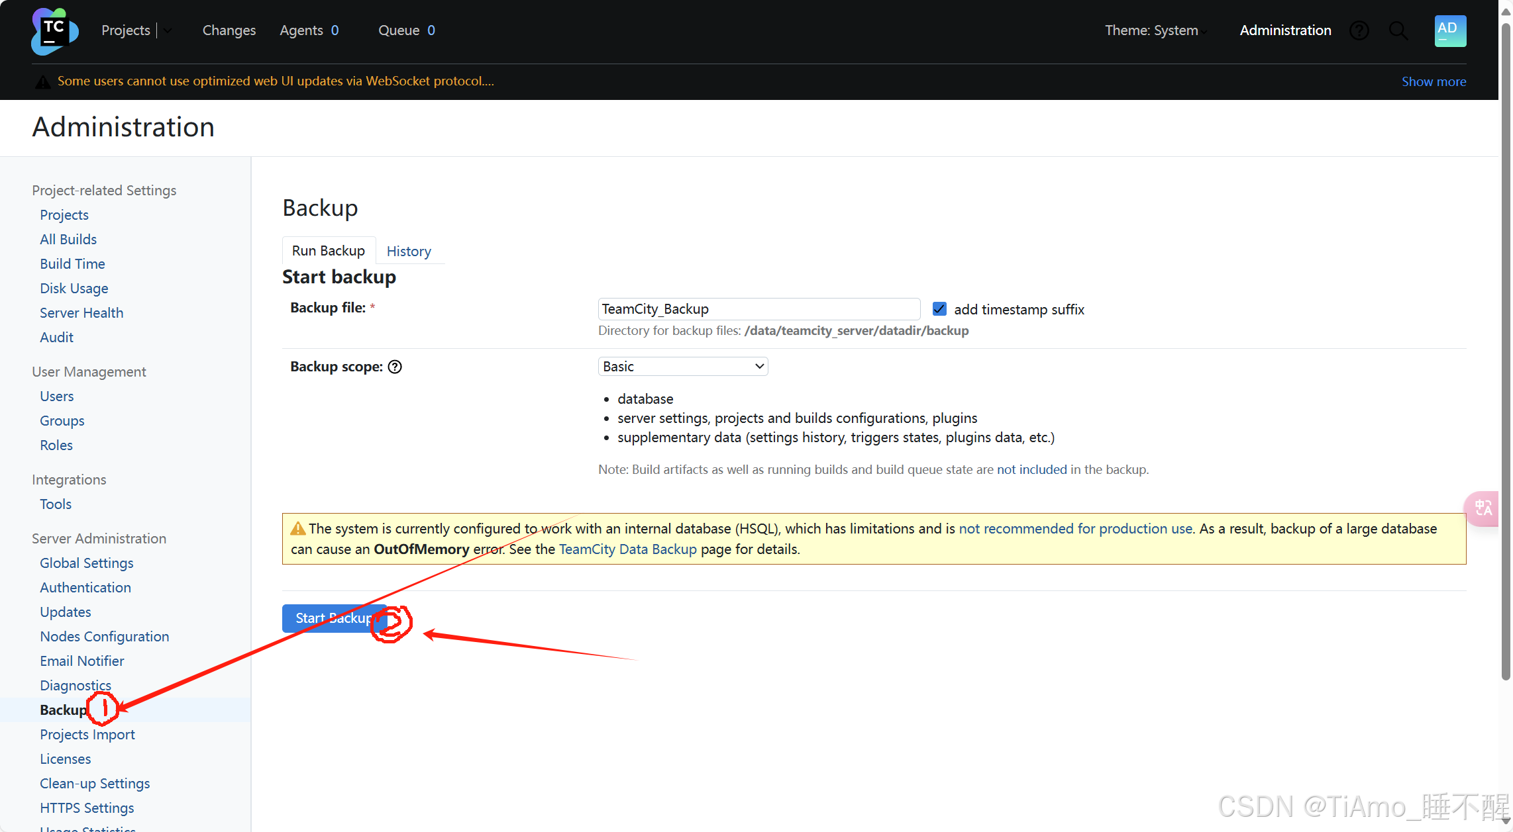The width and height of the screenshot is (1513, 832).
Task: Click the page vertical scrollbar
Action: coord(1506,351)
